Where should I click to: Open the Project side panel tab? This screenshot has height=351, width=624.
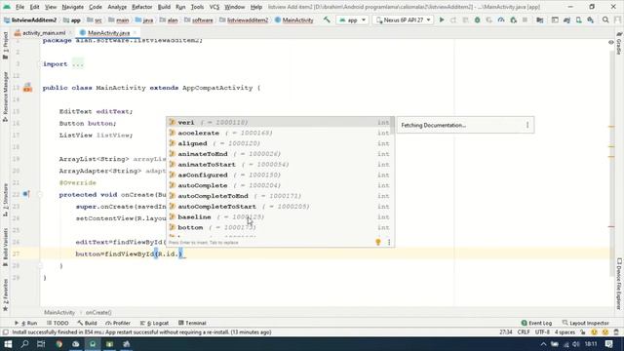pos(5,46)
